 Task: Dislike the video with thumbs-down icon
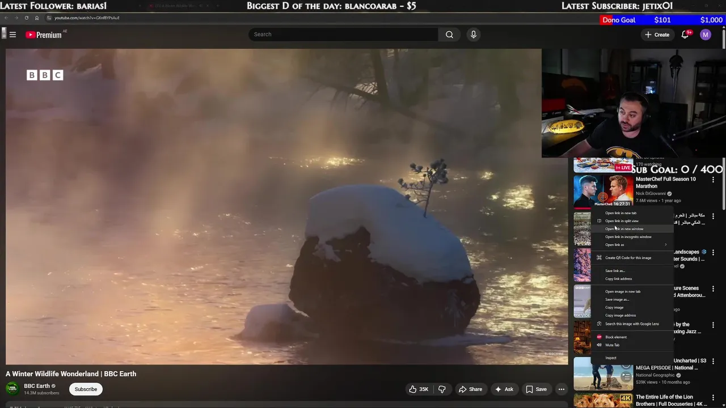(442, 389)
